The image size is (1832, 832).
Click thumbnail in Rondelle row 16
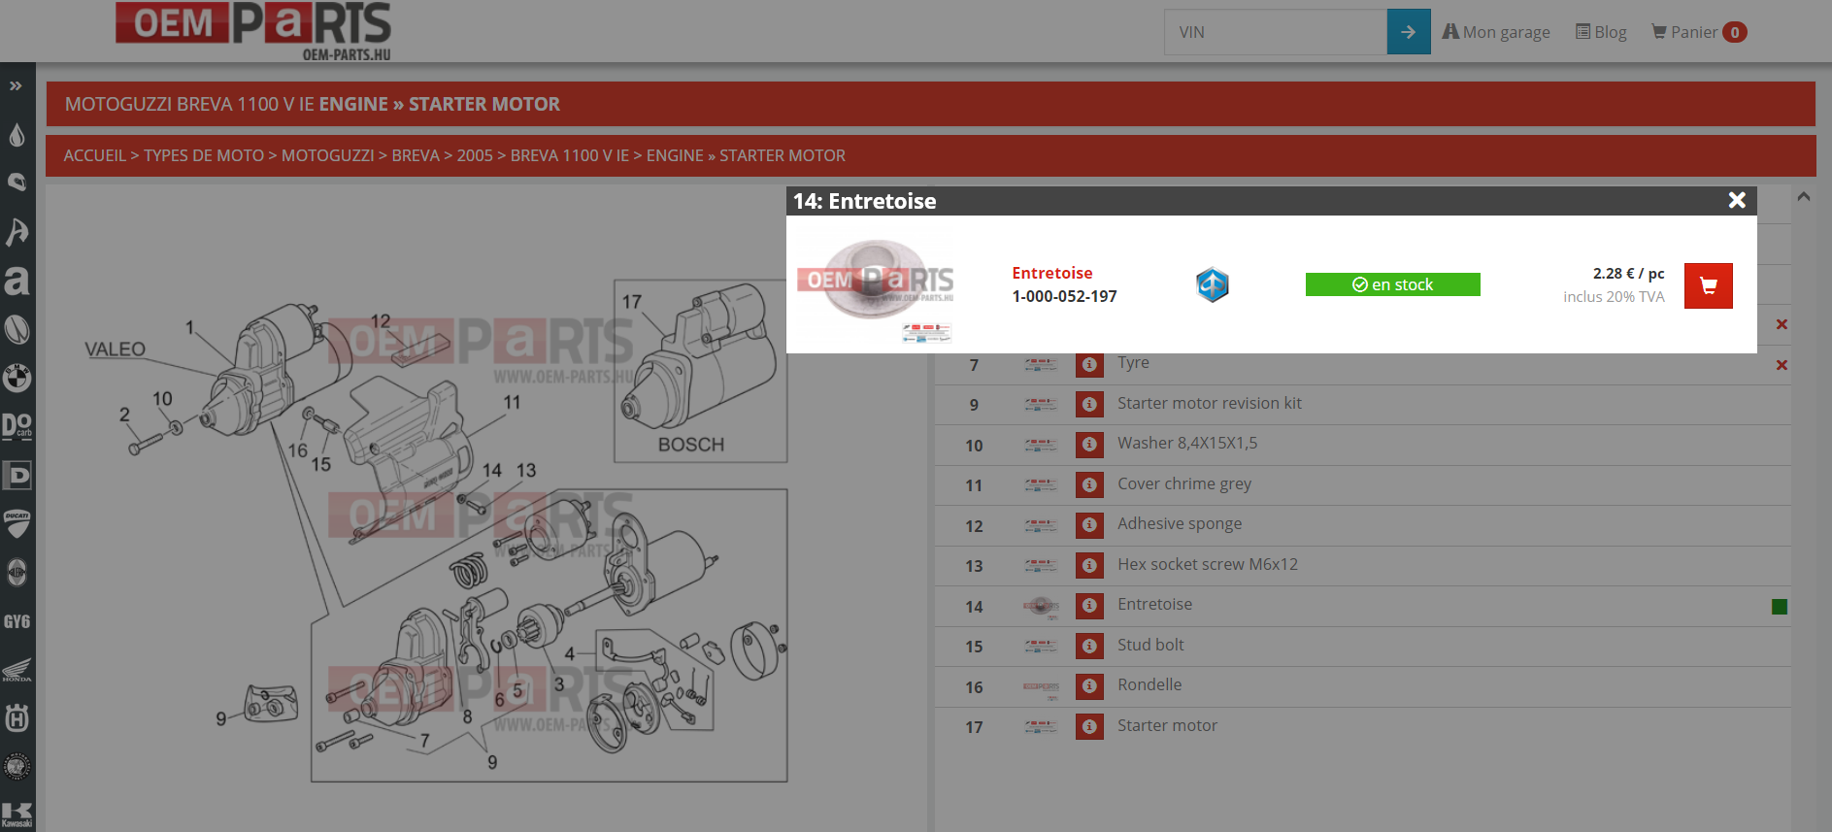point(1041,688)
